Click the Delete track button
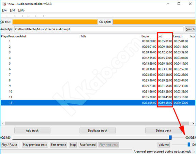The image size is (196, 154). 163,131
